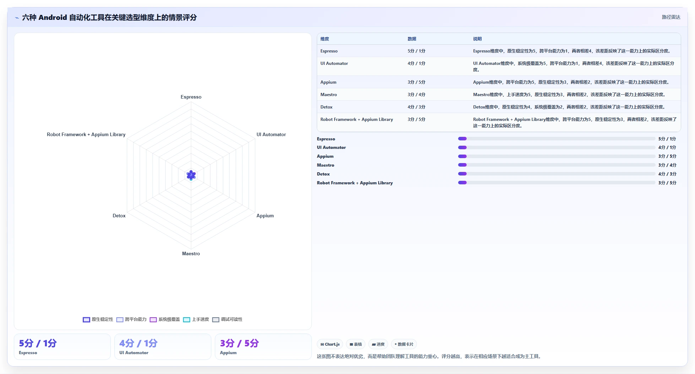Click the Maestro label in progress list

coord(325,165)
